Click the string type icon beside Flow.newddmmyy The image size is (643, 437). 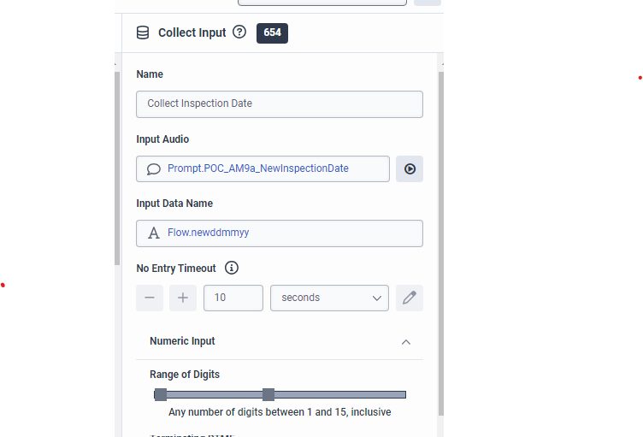(154, 233)
